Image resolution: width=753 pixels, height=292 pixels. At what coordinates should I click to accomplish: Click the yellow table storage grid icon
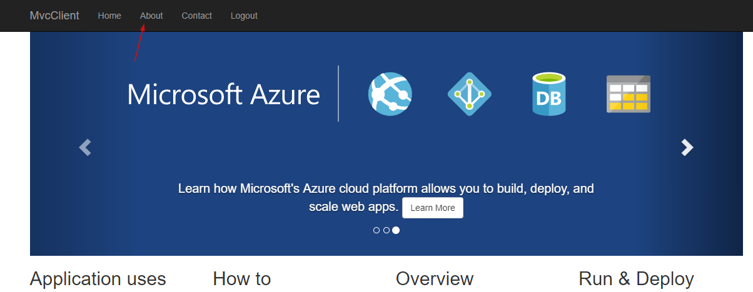tap(629, 94)
